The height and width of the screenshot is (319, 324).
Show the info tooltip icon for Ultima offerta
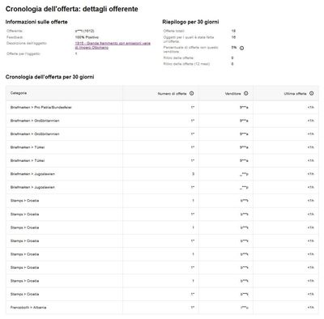point(311,93)
